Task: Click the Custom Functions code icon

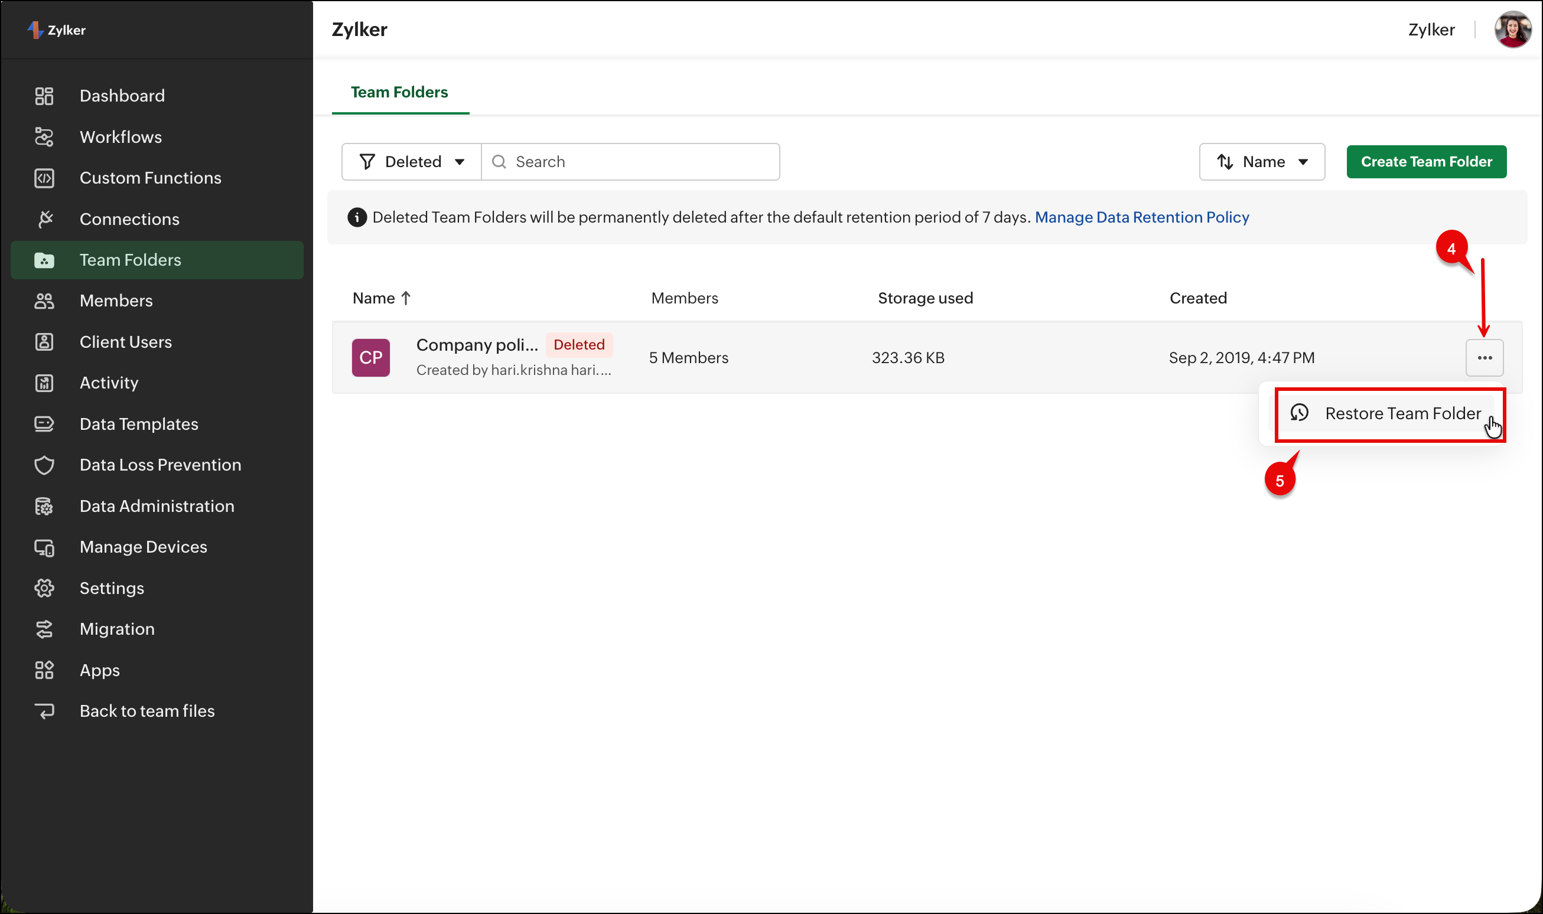Action: click(44, 178)
